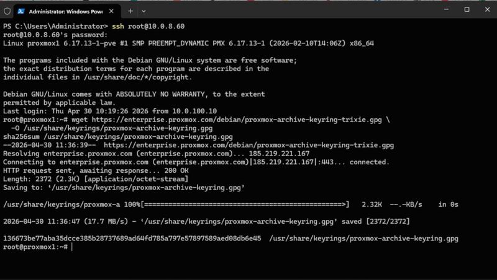Select the Administrator: Windows PowerShell tab
Viewport: 497px width, 280px height.
coord(67,11)
